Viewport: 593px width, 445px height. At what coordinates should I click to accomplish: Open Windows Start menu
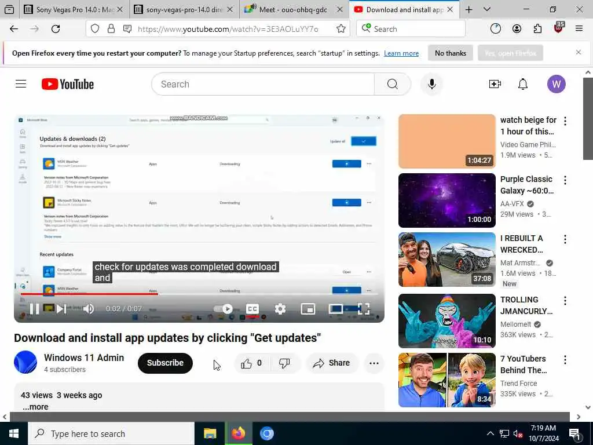pyautogui.click(x=14, y=433)
